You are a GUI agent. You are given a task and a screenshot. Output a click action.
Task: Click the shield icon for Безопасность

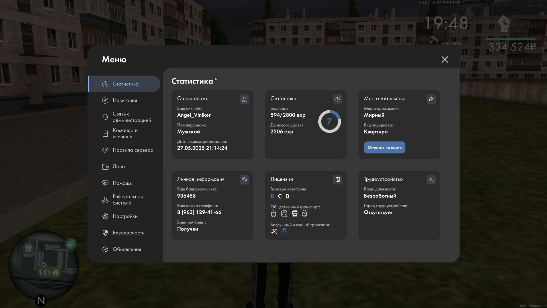[105, 233]
